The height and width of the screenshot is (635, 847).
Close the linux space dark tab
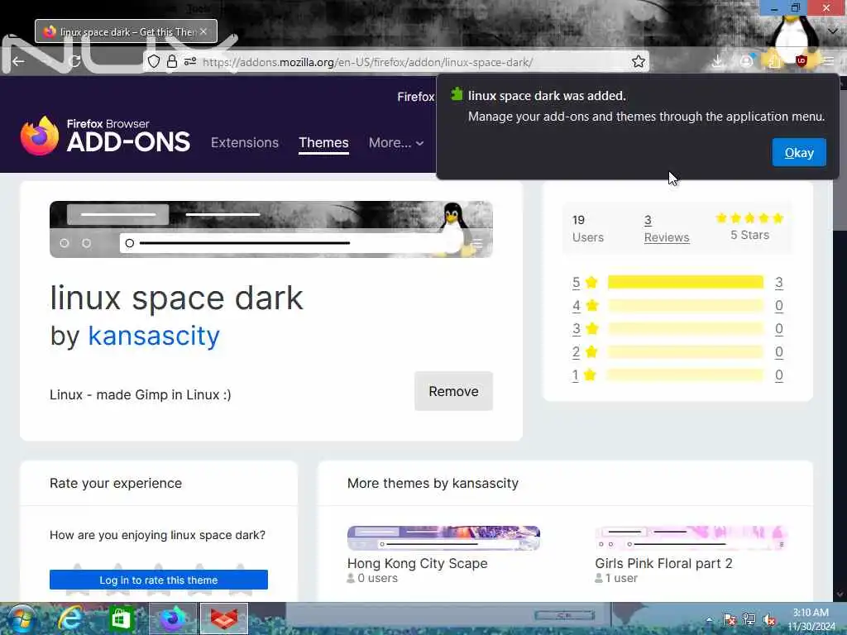pyautogui.click(x=203, y=32)
